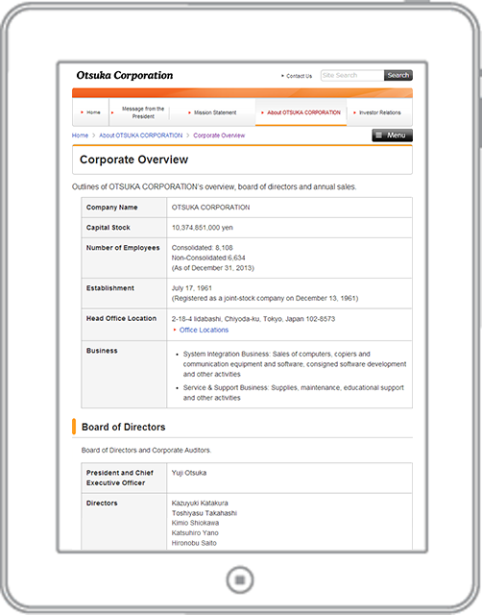Click the Otsuka Corporation logo

point(124,75)
